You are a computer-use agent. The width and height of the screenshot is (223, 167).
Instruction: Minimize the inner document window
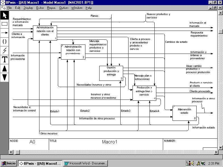coord(211,8)
